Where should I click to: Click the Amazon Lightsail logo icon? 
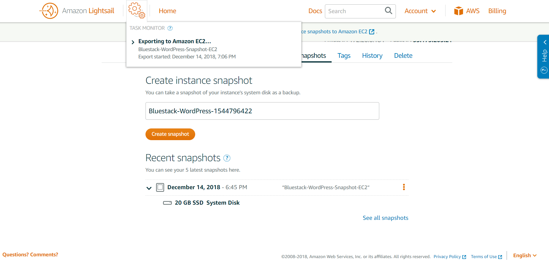(x=49, y=11)
